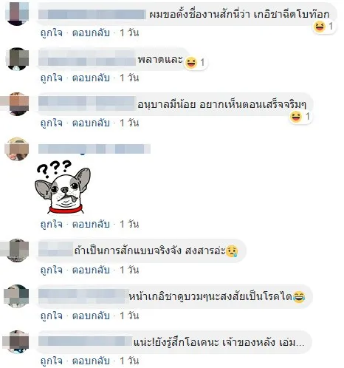Screen dimensions: 344x368
Task: Open the profile picture beside the พลาดและ comment
Action: [17, 59]
